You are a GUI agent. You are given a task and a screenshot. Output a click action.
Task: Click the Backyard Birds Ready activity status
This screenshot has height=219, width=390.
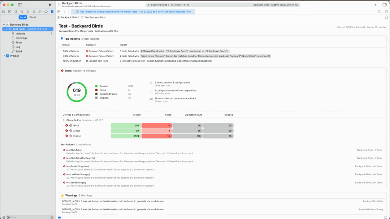(276, 5)
